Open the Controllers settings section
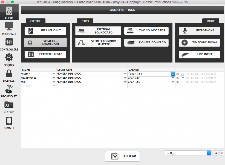The width and height of the screenshot is (225, 165). click(9, 44)
